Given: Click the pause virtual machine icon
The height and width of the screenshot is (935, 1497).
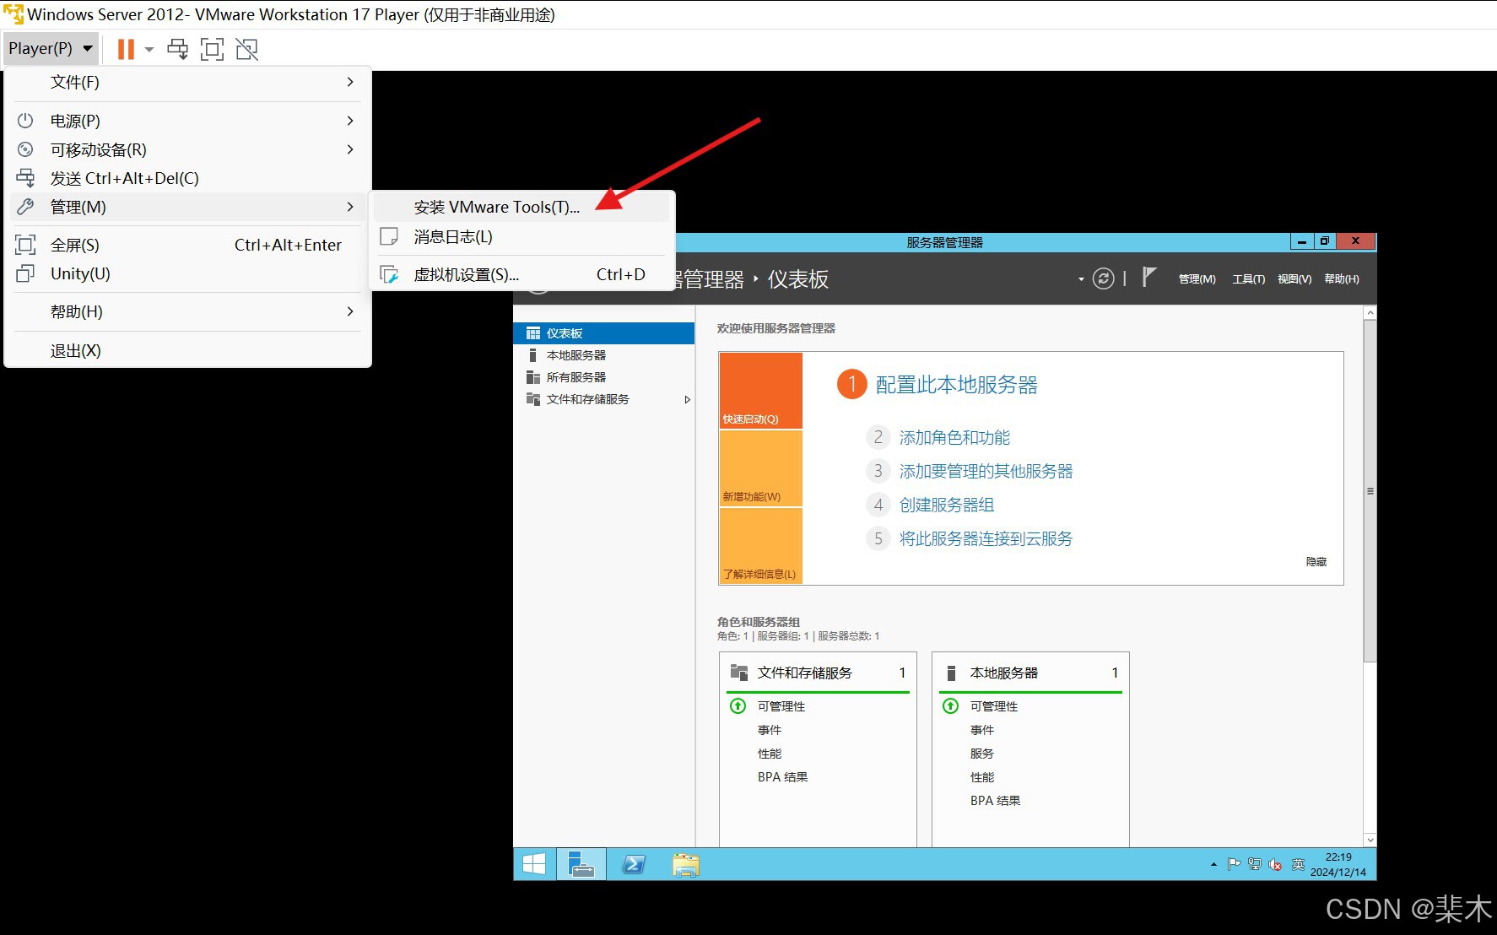Looking at the screenshot, I should coord(126,49).
